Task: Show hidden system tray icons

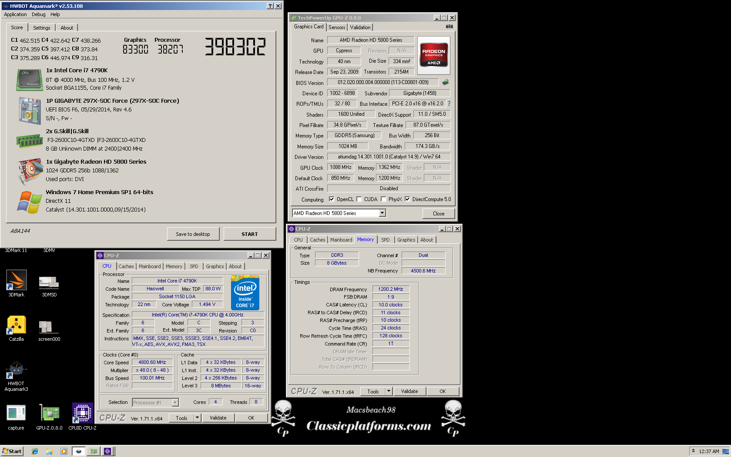Action: [693, 451]
